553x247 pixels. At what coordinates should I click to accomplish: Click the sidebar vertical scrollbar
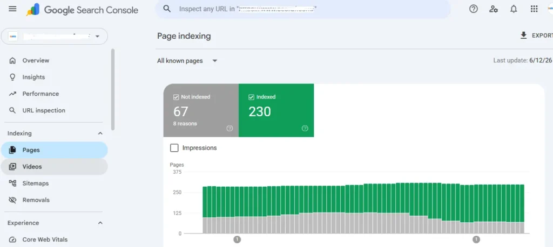tap(113, 89)
